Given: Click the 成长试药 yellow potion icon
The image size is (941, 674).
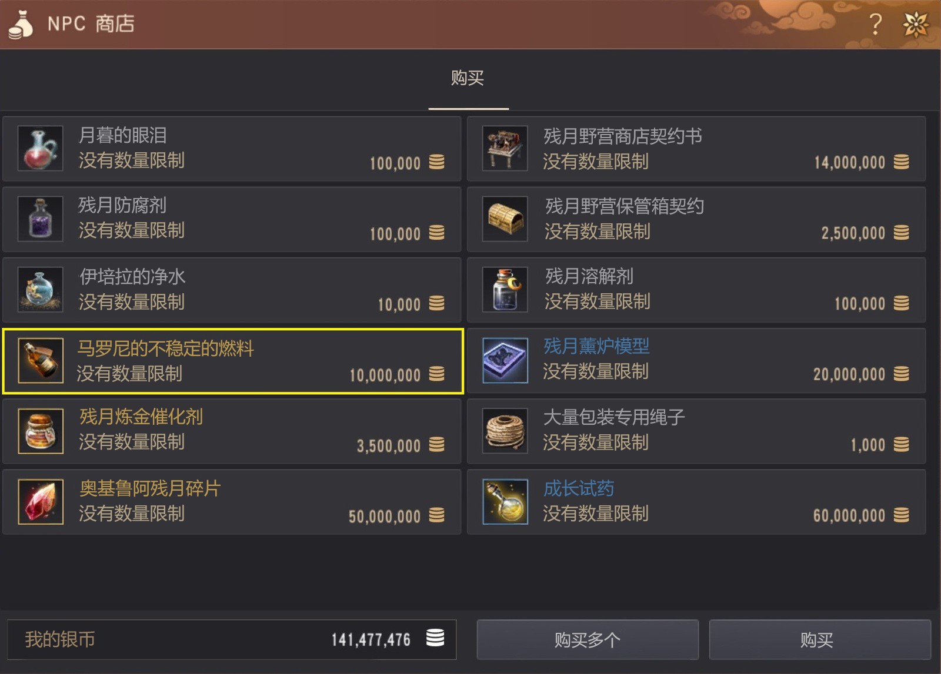Looking at the screenshot, I should pyautogui.click(x=505, y=502).
